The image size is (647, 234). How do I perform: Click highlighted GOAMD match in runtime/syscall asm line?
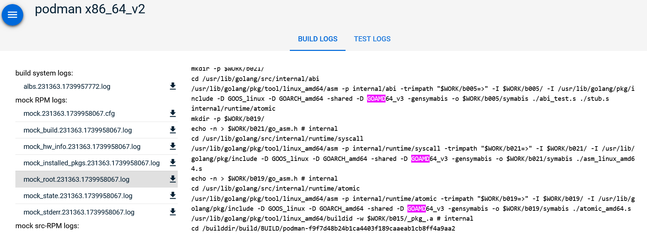click(420, 159)
